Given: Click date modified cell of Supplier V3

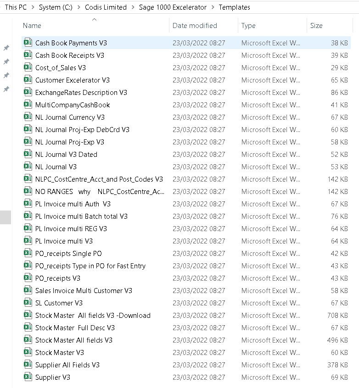Looking at the screenshot, I should (x=199, y=377).
